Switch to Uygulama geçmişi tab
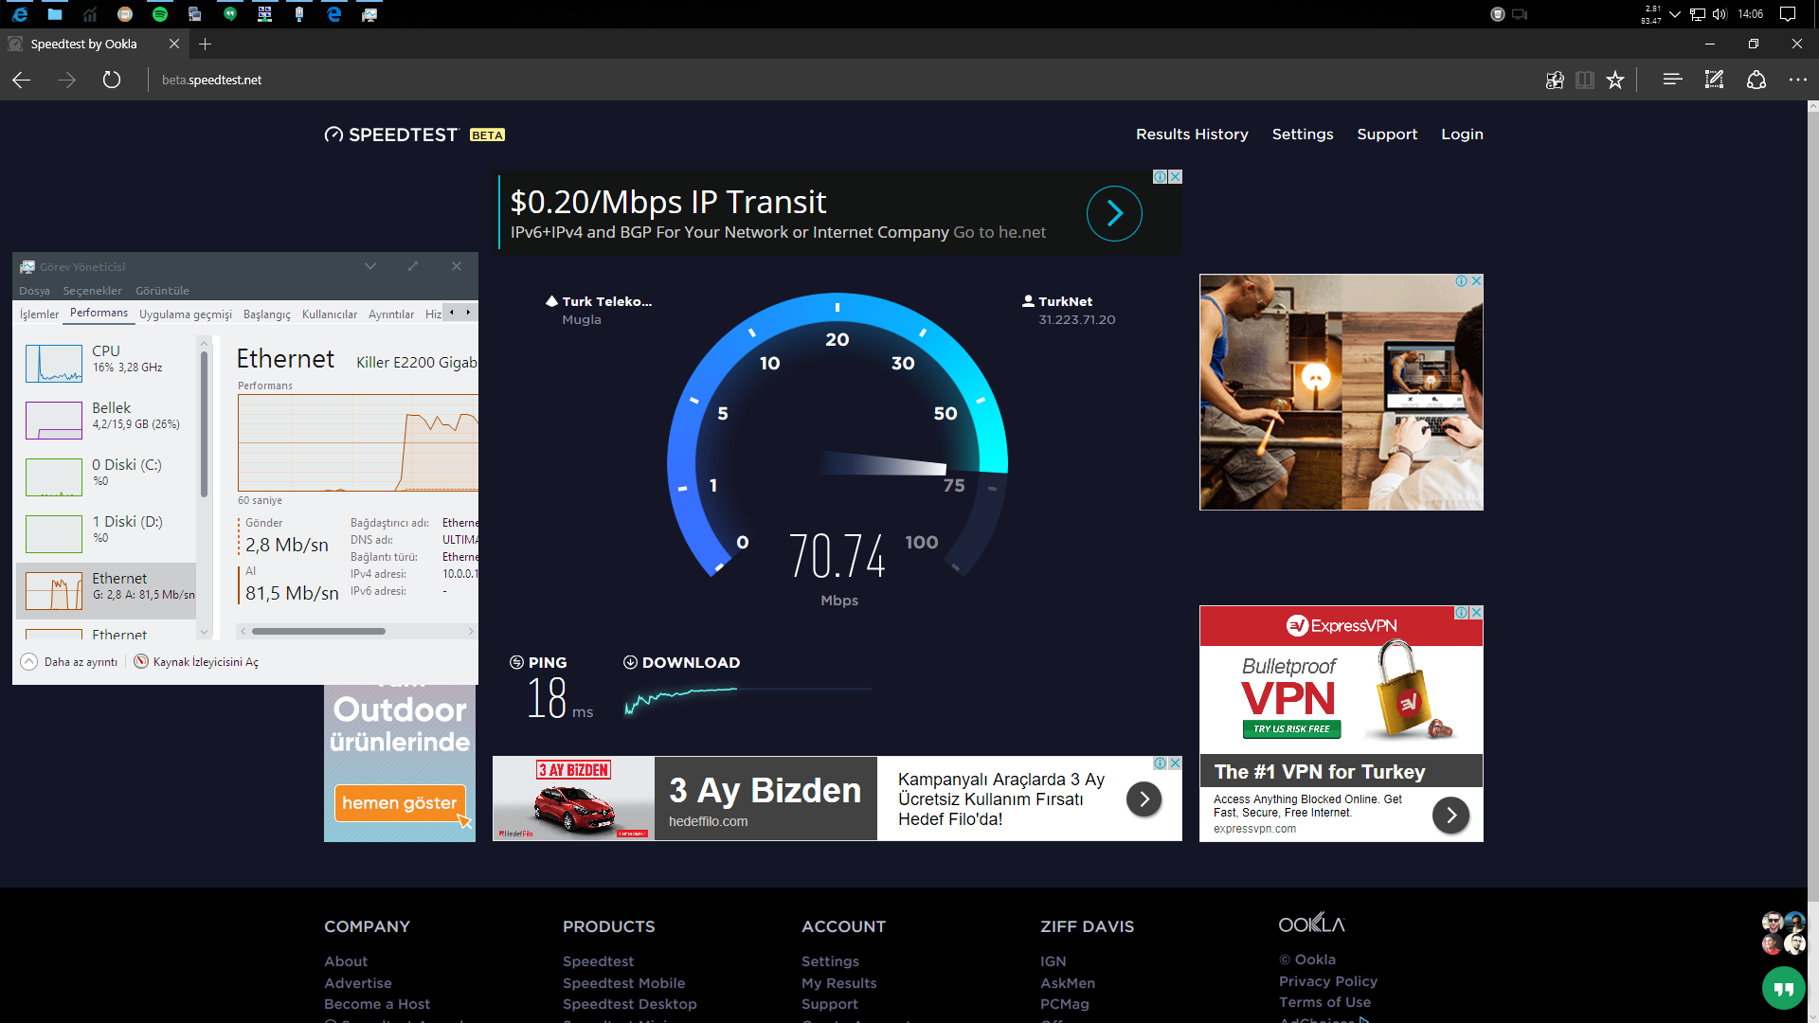This screenshot has height=1023, width=1819. (x=186, y=314)
